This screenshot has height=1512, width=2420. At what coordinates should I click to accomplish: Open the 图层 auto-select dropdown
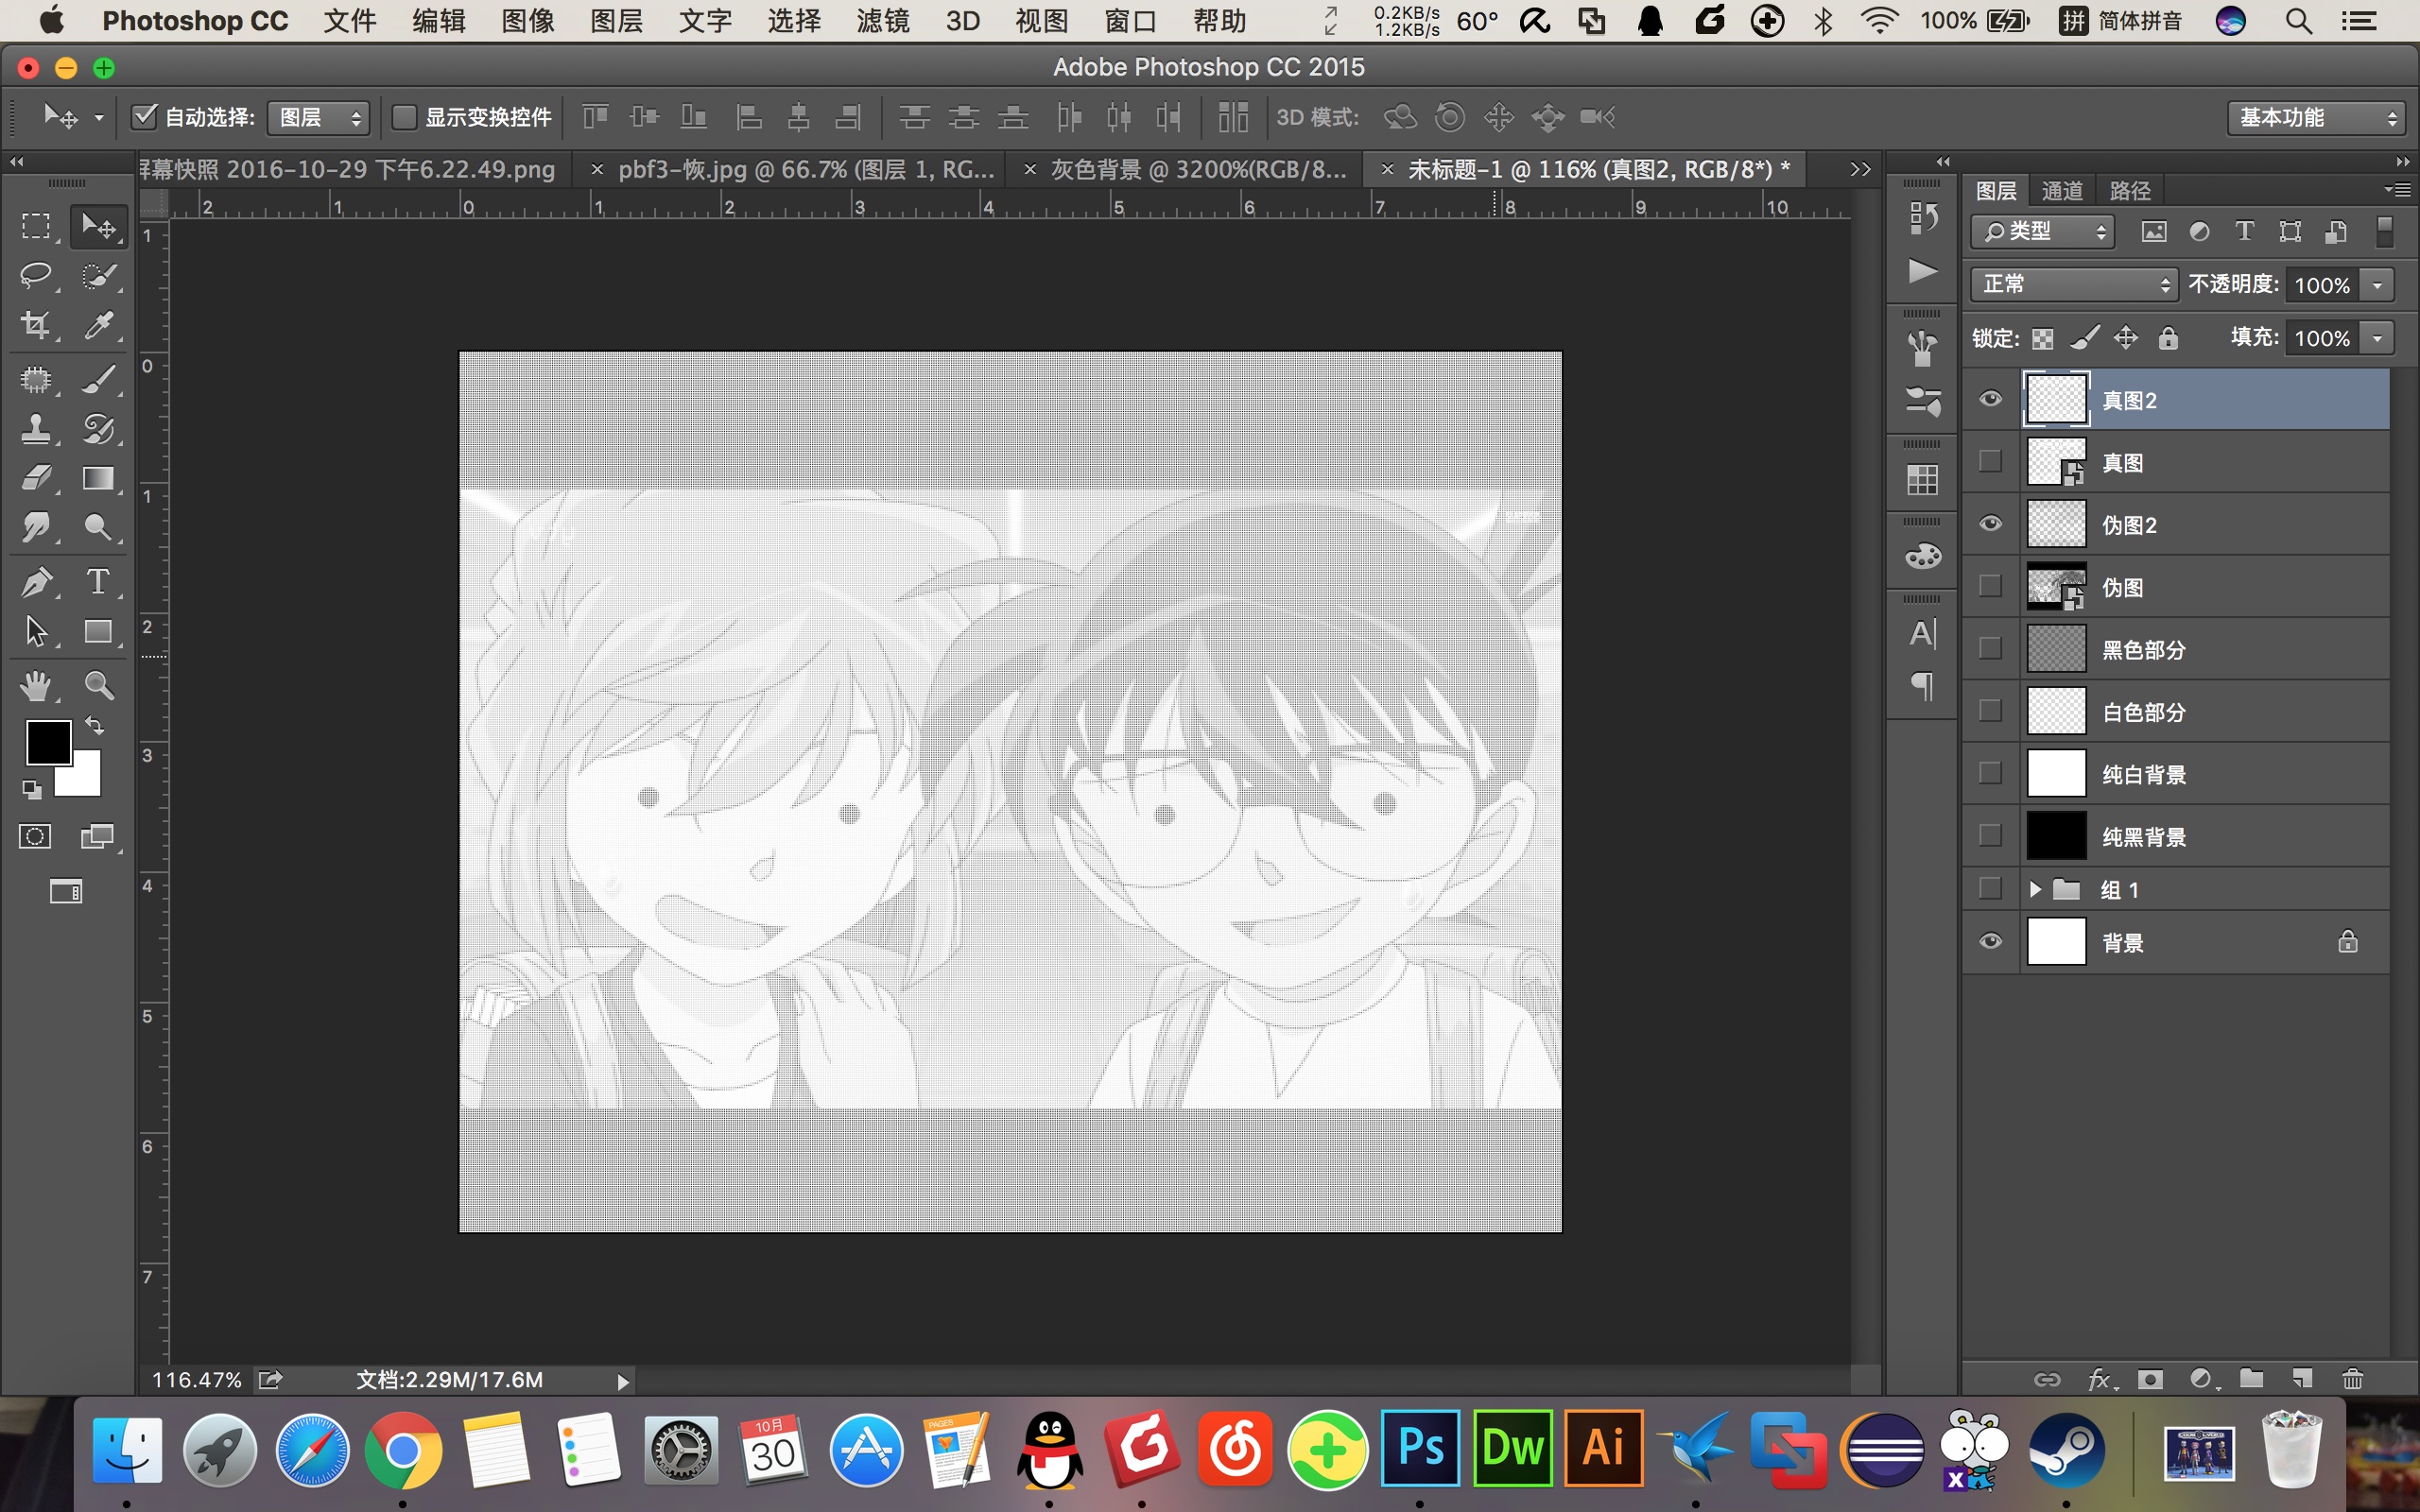point(318,117)
